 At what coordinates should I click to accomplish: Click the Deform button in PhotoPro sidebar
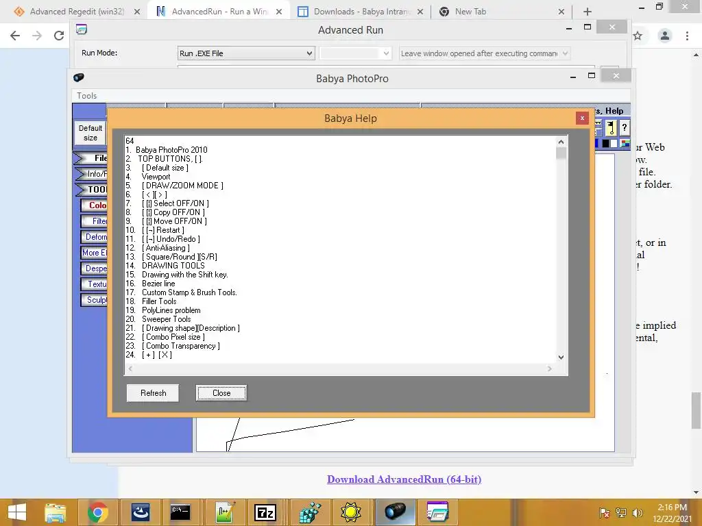point(95,236)
